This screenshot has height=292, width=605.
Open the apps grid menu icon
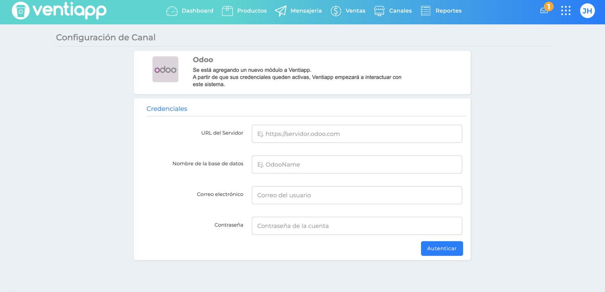click(x=566, y=11)
